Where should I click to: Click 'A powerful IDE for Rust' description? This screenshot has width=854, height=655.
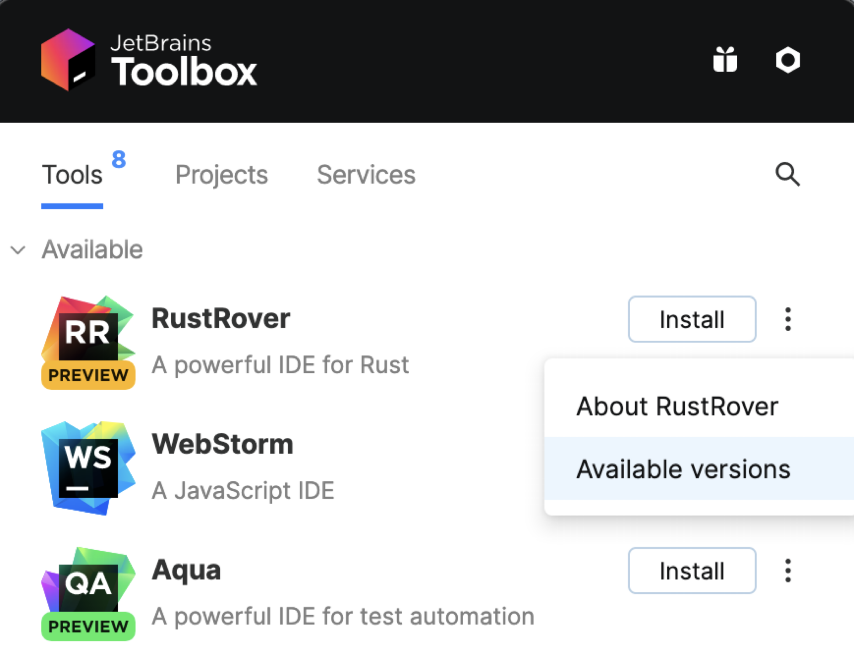coord(280,365)
